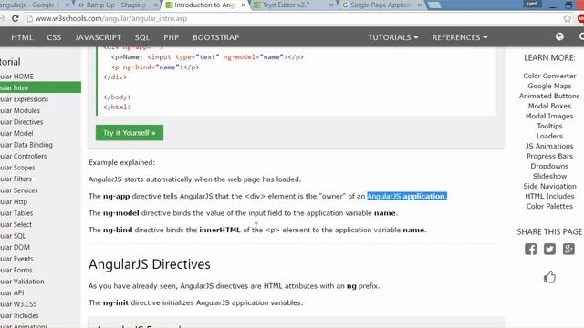Open the References dropdown menu
Image resolution: width=584 pixels, height=328 pixels.
460,37
